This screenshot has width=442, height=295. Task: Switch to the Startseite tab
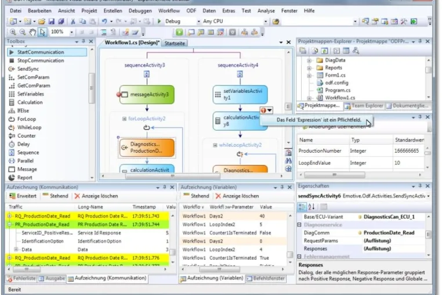pos(175,44)
